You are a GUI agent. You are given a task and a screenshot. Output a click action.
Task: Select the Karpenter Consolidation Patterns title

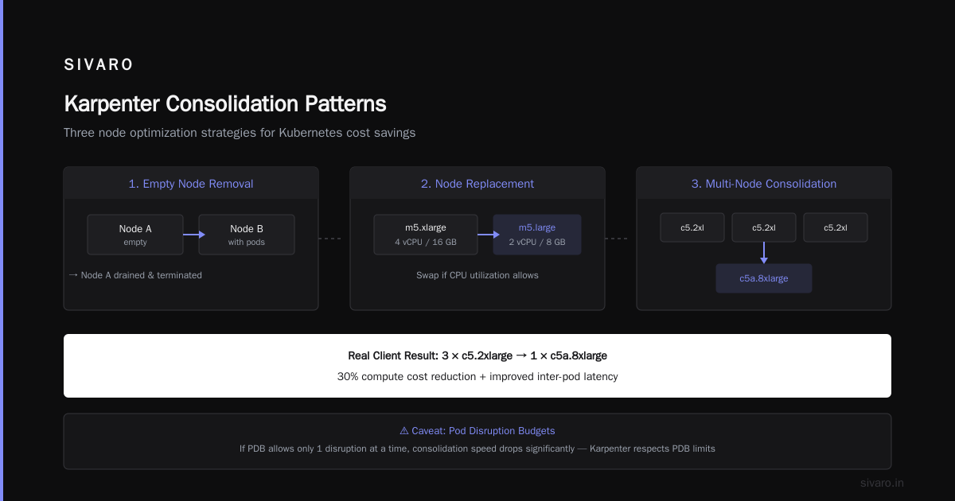click(x=225, y=104)
